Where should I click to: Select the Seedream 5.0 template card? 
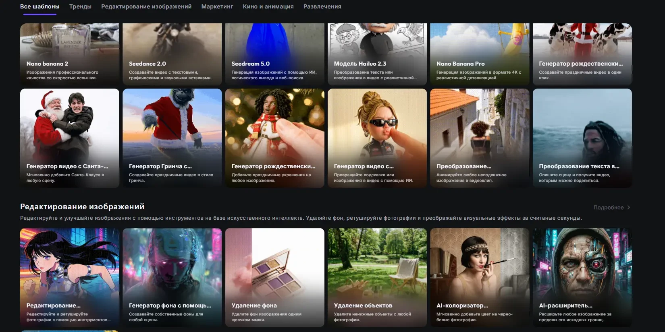pos(275,54)
